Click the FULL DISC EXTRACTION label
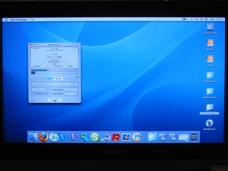The height and width of the screenshot is (171, 228). click(55, 50)
